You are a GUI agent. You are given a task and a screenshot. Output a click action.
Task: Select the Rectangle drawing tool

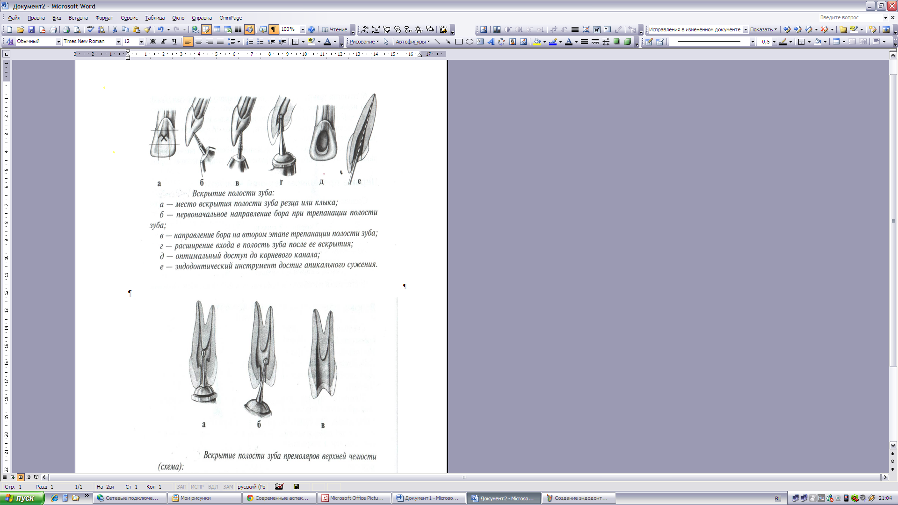coord(459,42)
